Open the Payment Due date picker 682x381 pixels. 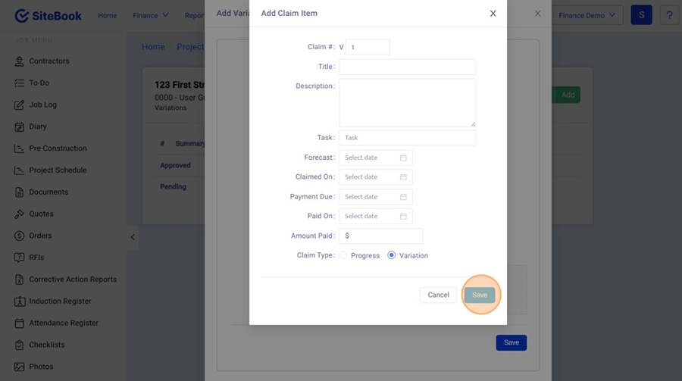click(375, 197)
